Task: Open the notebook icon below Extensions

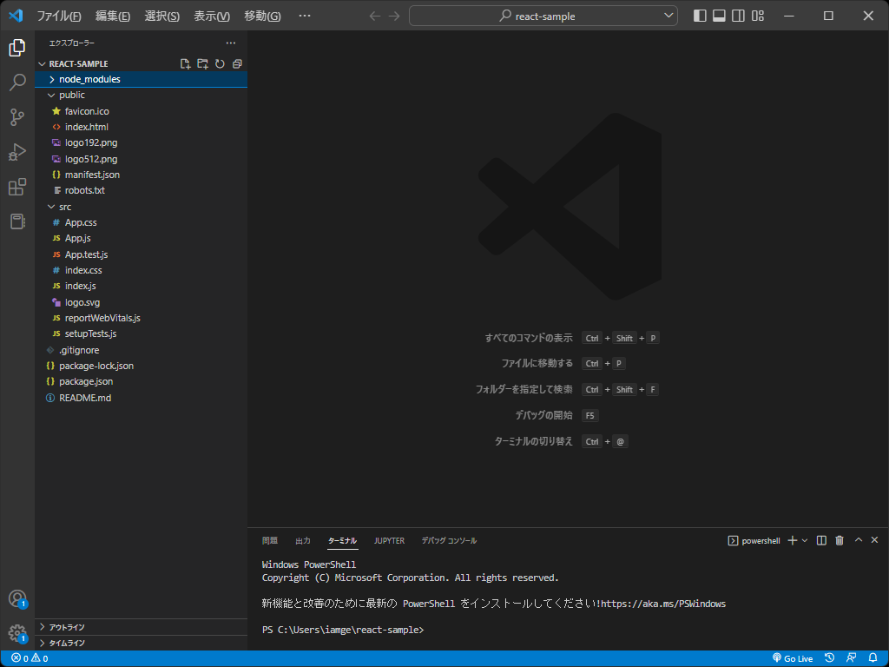Action: [x=17, y=221]
